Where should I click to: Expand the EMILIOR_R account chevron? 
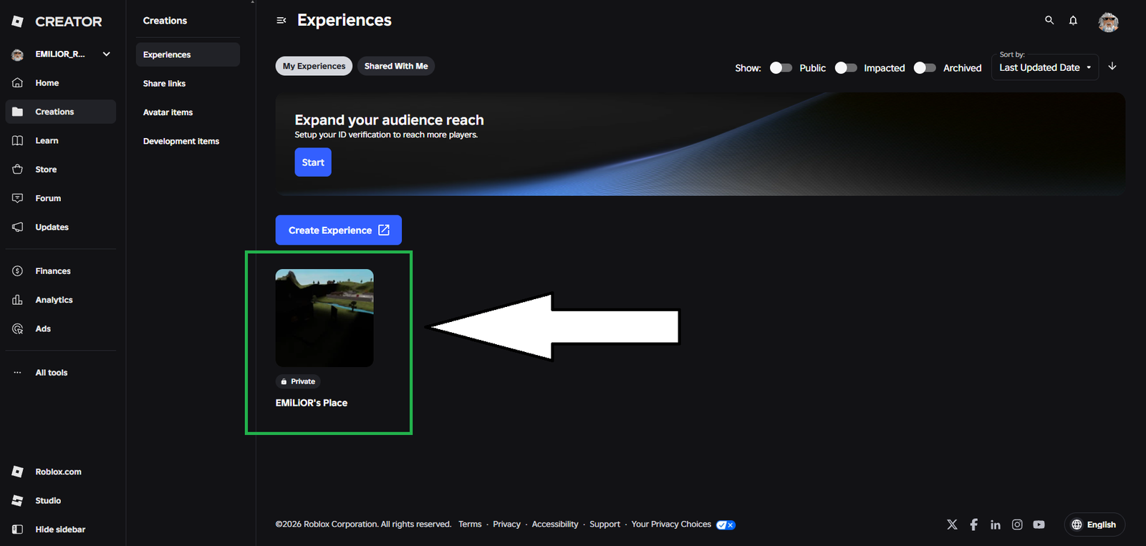[x=107, y=54]
